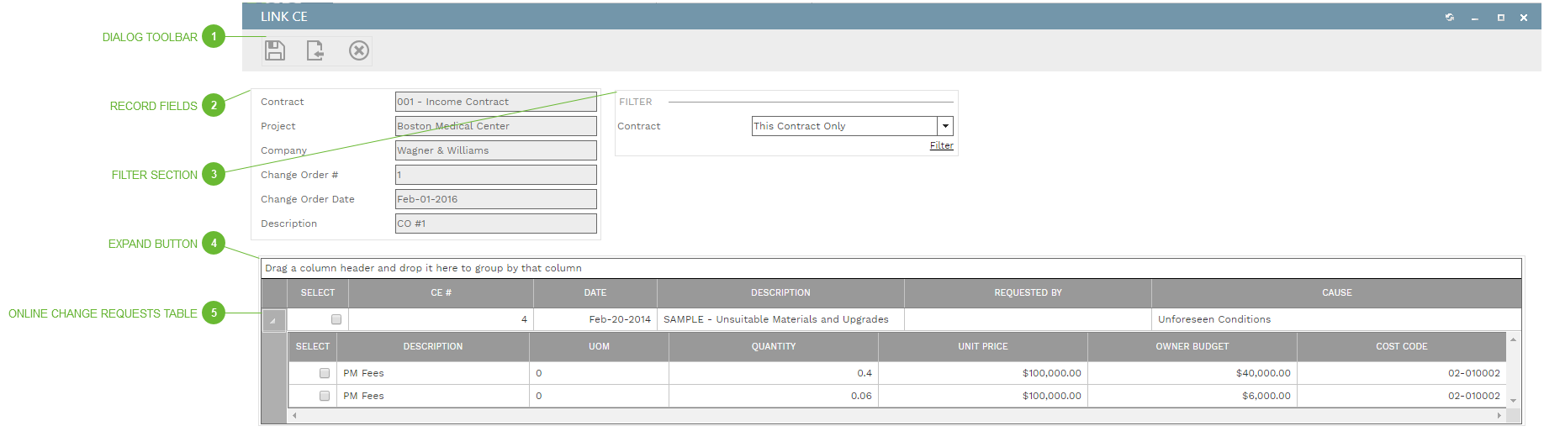Sort detail table by OWNER BUDGET header

point(1192,346)
